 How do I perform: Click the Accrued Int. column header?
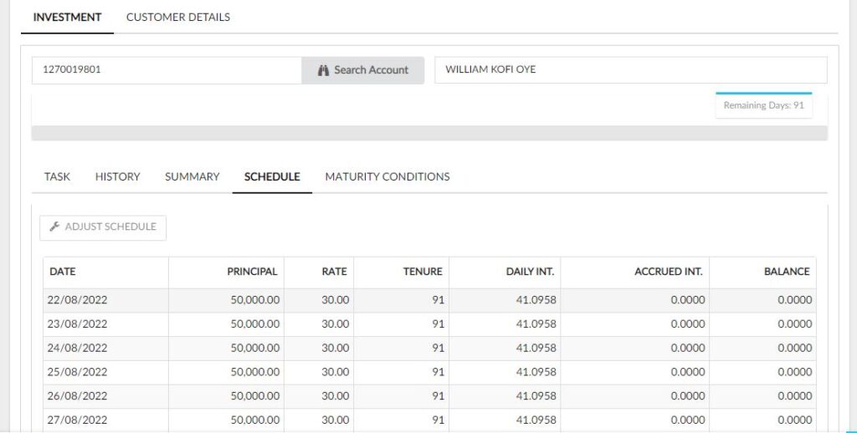pyautogui.click(x=668, y=272)
